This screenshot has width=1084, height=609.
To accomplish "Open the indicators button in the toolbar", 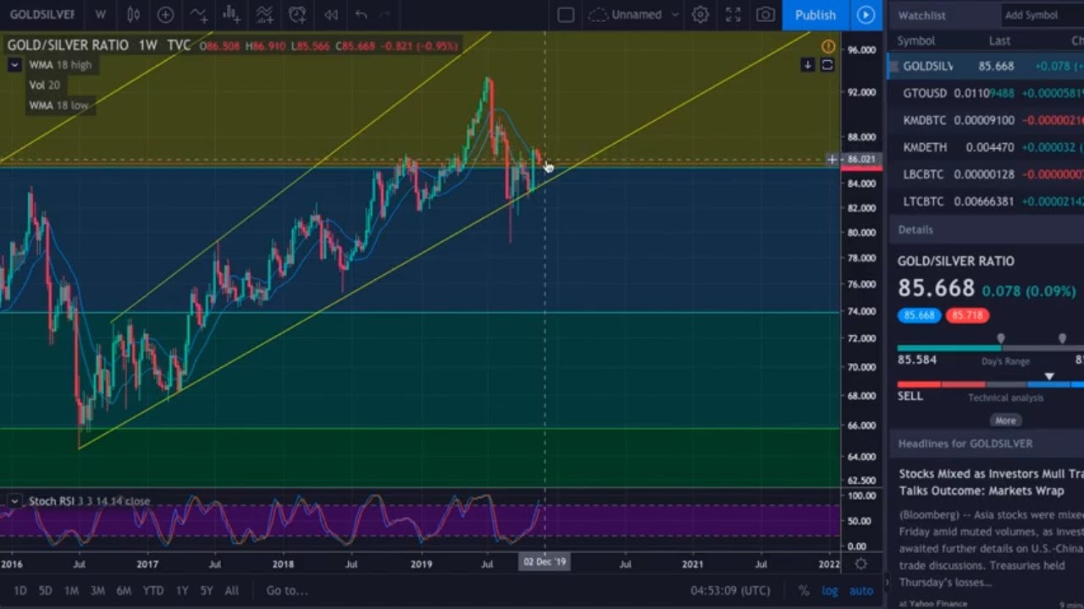I will point(198,14).
